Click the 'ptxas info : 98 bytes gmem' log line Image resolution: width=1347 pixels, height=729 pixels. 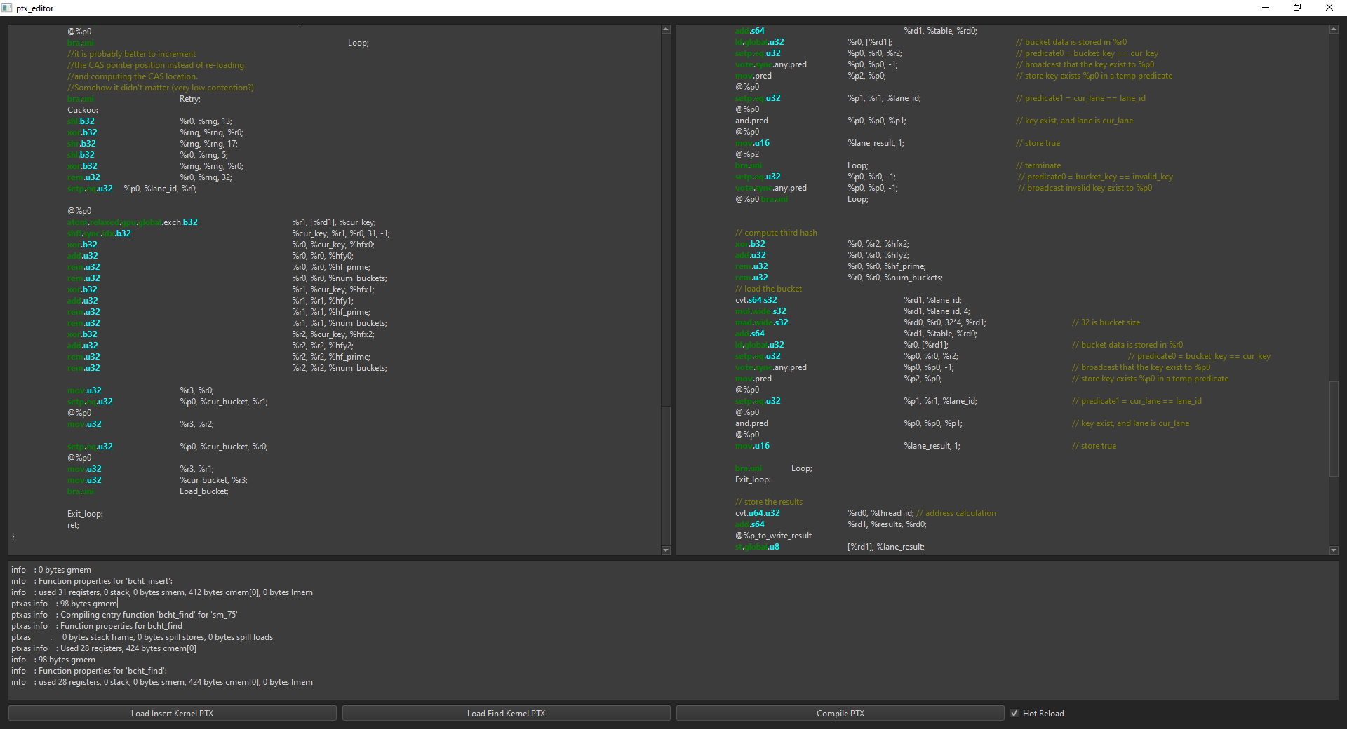(x=64, y=604)
